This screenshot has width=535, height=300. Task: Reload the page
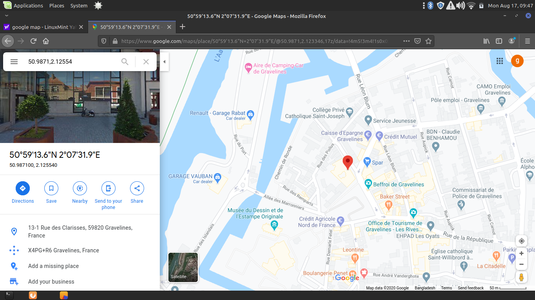[x=33, y=41]
